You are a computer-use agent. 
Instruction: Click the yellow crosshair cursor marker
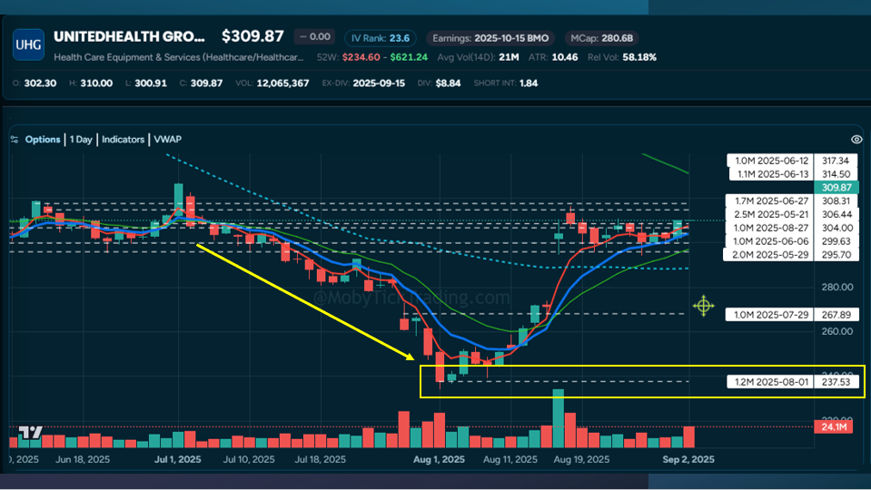704,305
